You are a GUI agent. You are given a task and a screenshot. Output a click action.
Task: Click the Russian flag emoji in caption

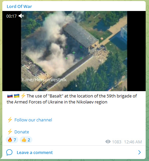pos(10,96)
